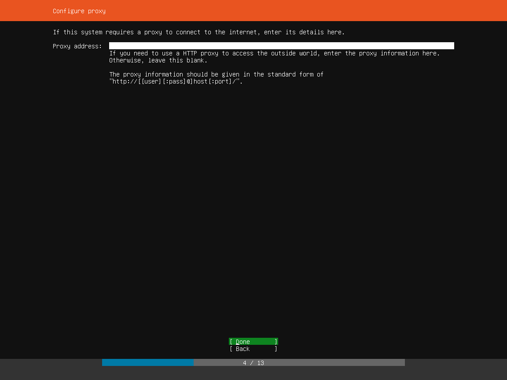Select the Done button
This screenshot has width=507, height=380.
tap(253, 342)
